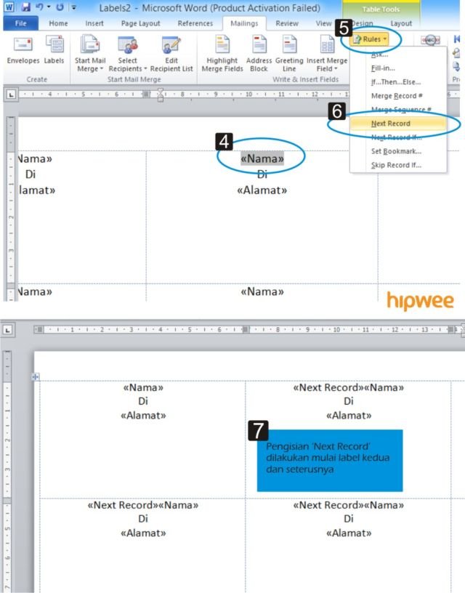Click the lower document's vertical ruler
This screenshot has height=593, width=465.
coord(7,472)
